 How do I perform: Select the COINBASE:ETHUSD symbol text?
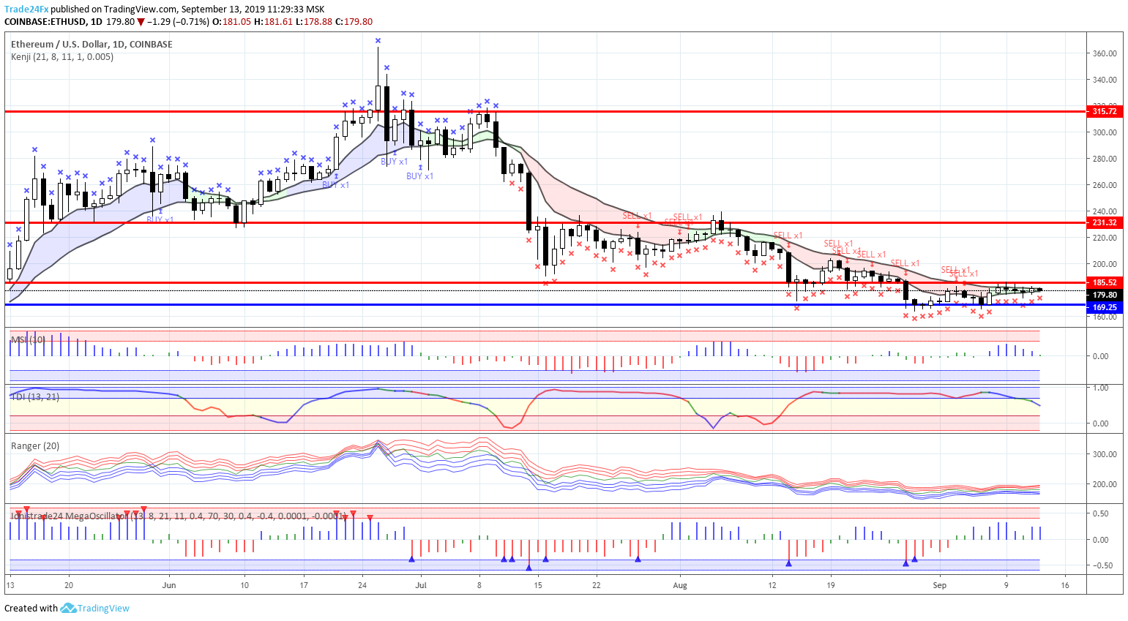point(45,22)
